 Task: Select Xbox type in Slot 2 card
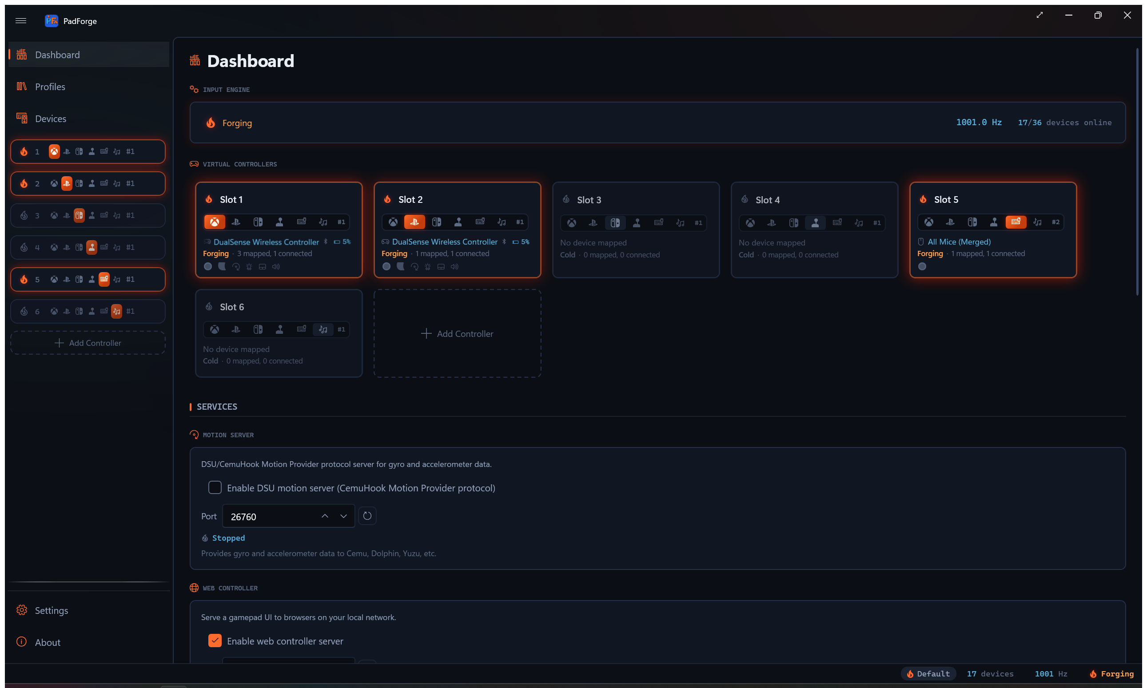tap(393, 222)
